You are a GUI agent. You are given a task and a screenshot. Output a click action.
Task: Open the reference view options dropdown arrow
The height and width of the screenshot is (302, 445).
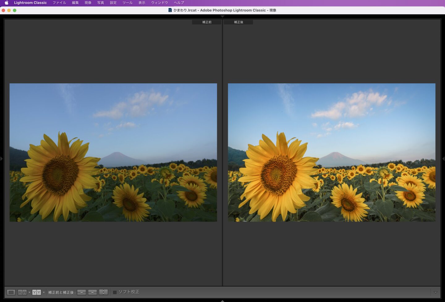pyautogui.click(x=29, y=292)
